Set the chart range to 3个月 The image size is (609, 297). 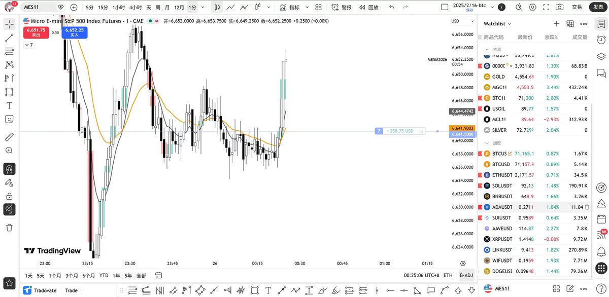pos(72,276)
